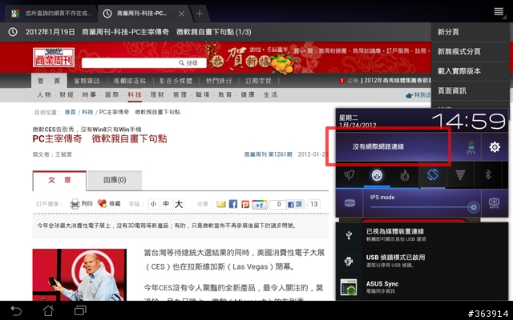This screenshot has height=320, width=513.
Task: Open a new tab with the plus button
Action: pyautogui.click(x=200, y=14)
